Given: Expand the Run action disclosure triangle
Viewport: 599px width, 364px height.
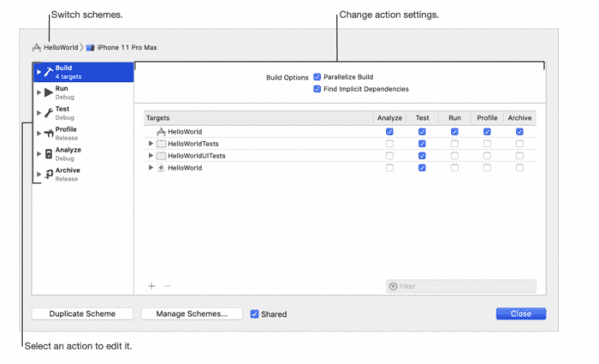Looking at the screenshot, I should coord(39,92).
